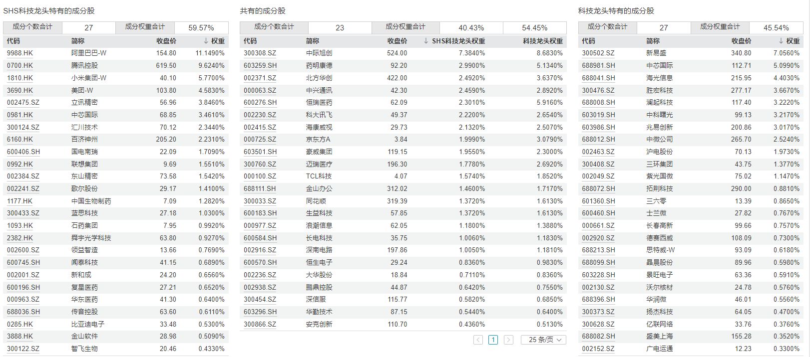The height and width of the screenshot is (357, 810).
Task: Open stock code 002152.SZ link
Action: 598,349
